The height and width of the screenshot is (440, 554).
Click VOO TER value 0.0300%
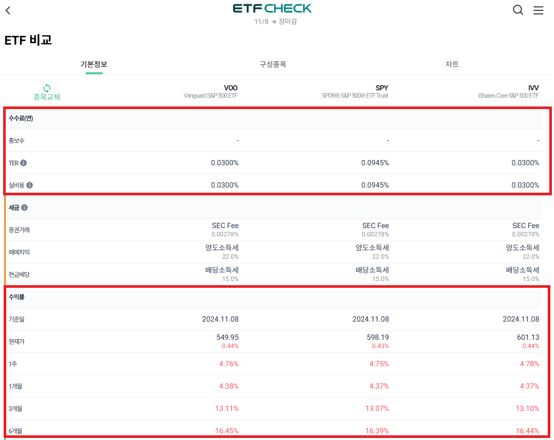click(225, 163)
